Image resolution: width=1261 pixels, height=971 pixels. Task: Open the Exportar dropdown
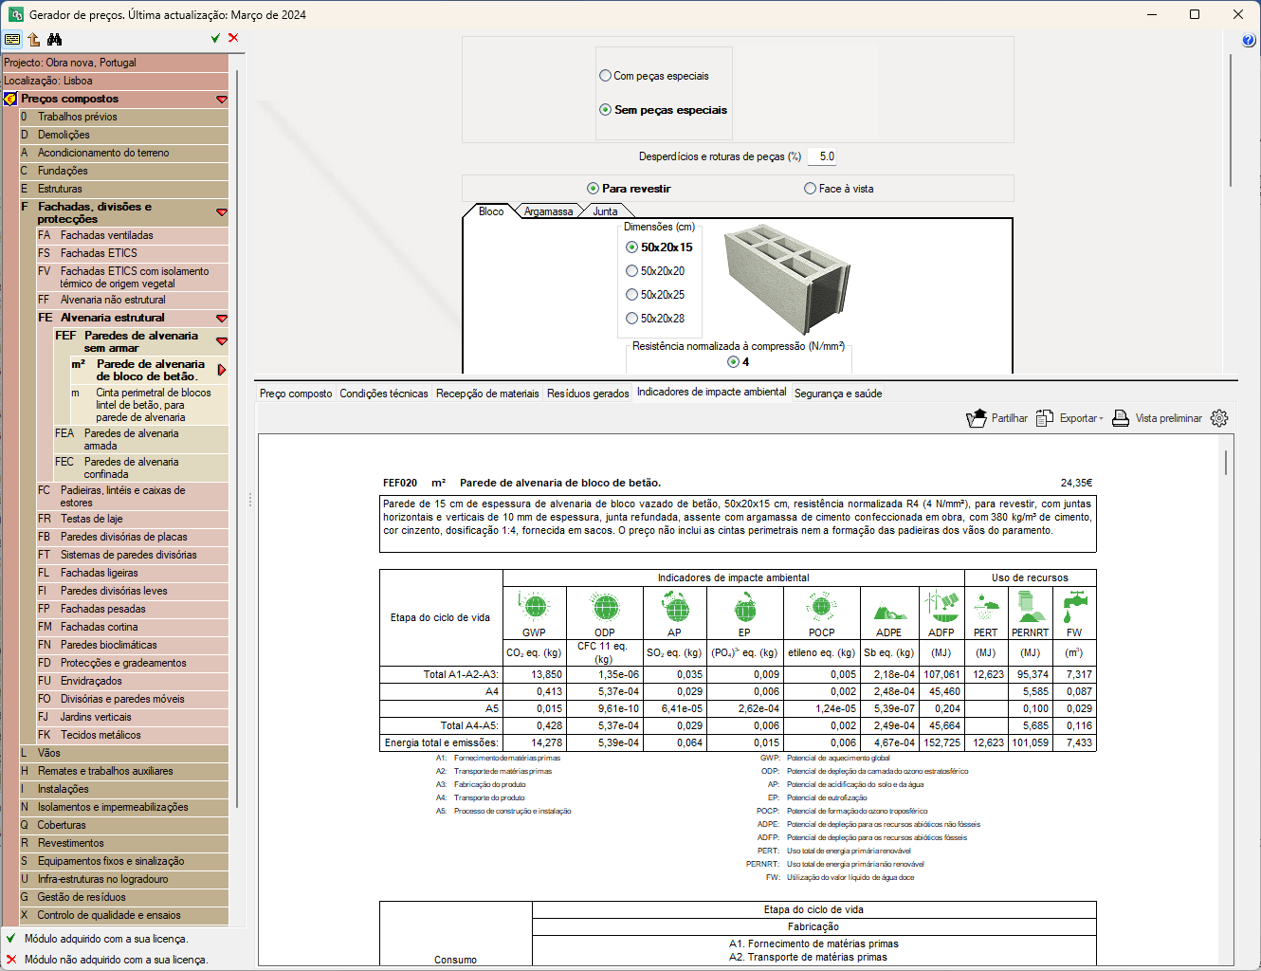pyautogui.click(x=1070, y=418)
